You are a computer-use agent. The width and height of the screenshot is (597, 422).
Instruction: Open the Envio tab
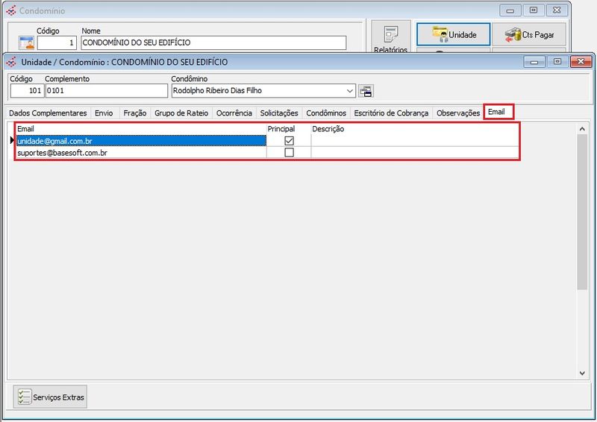(104, 113)
